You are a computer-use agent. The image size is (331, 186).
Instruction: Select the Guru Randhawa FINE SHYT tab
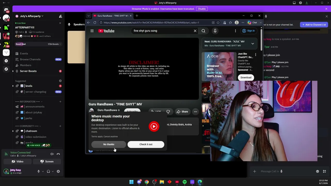[x=113, y=16]
